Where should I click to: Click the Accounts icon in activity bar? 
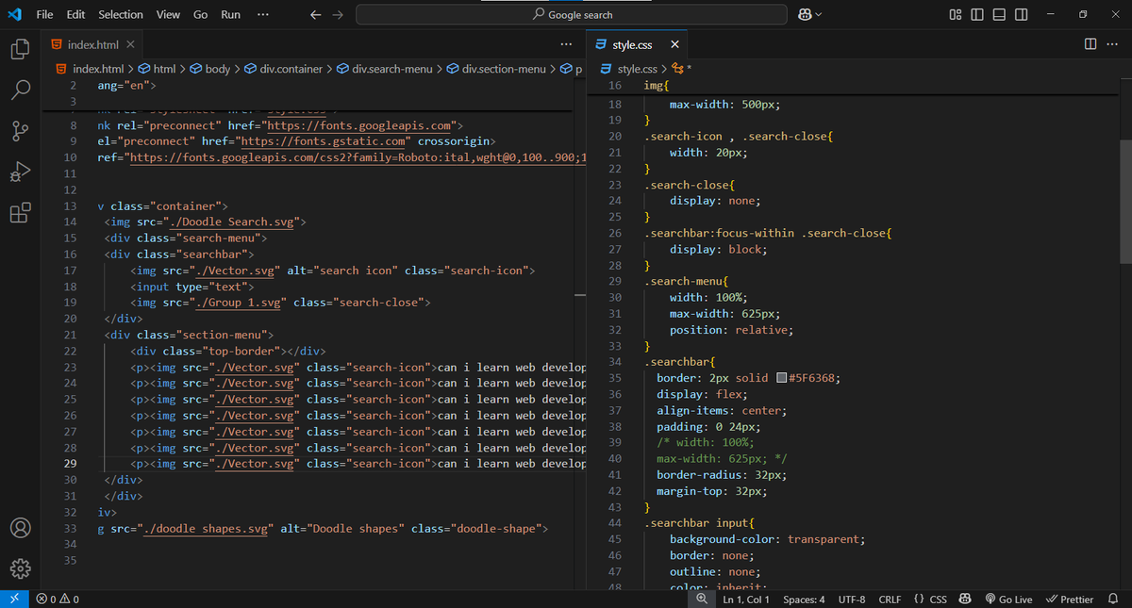tap(21, 528)
